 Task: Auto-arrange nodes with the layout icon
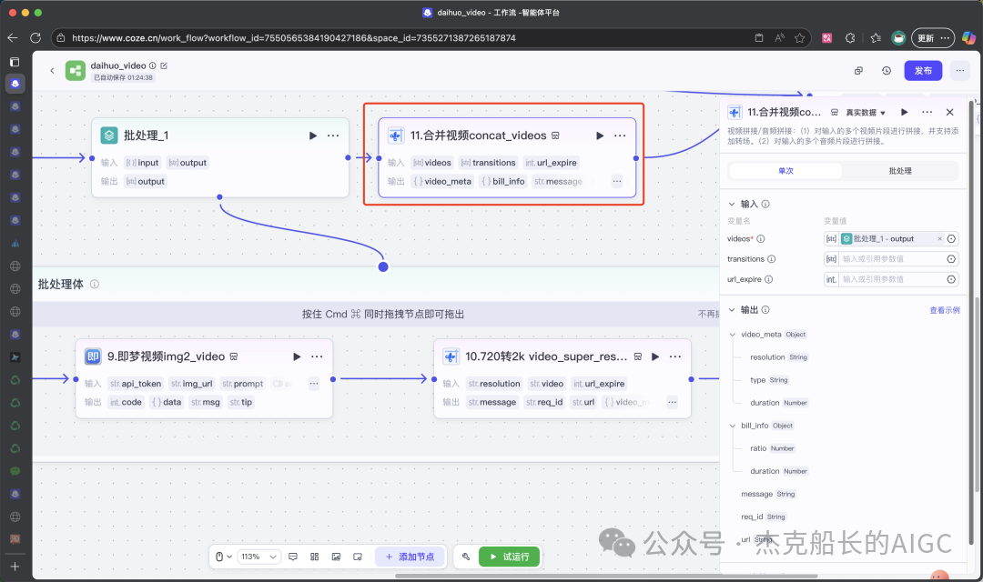tap(315, 557)
